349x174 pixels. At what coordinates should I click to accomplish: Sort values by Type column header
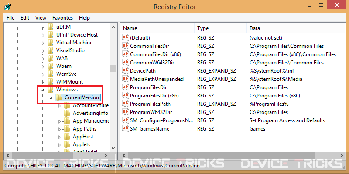coord(221,28)
